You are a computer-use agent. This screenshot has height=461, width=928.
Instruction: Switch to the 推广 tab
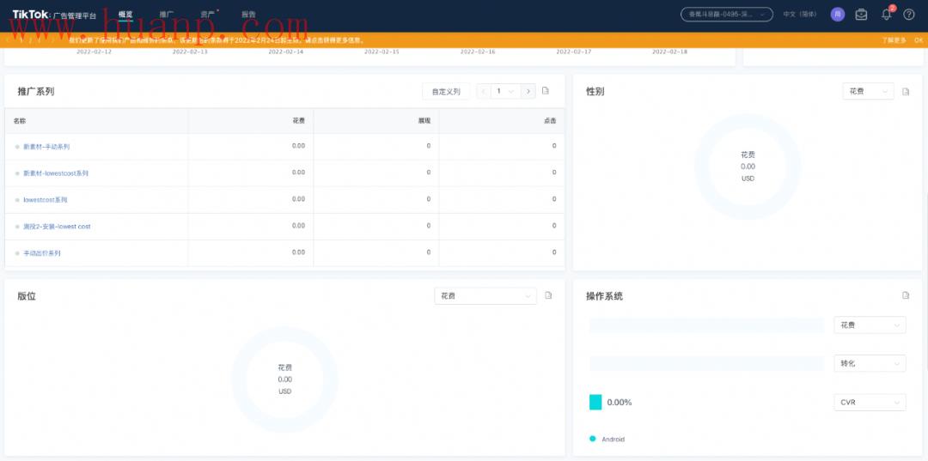coord(167,15)
